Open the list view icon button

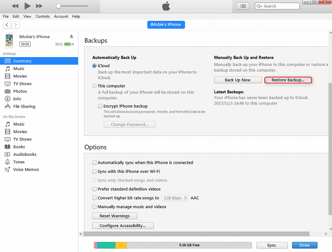[x=243, y=6]
